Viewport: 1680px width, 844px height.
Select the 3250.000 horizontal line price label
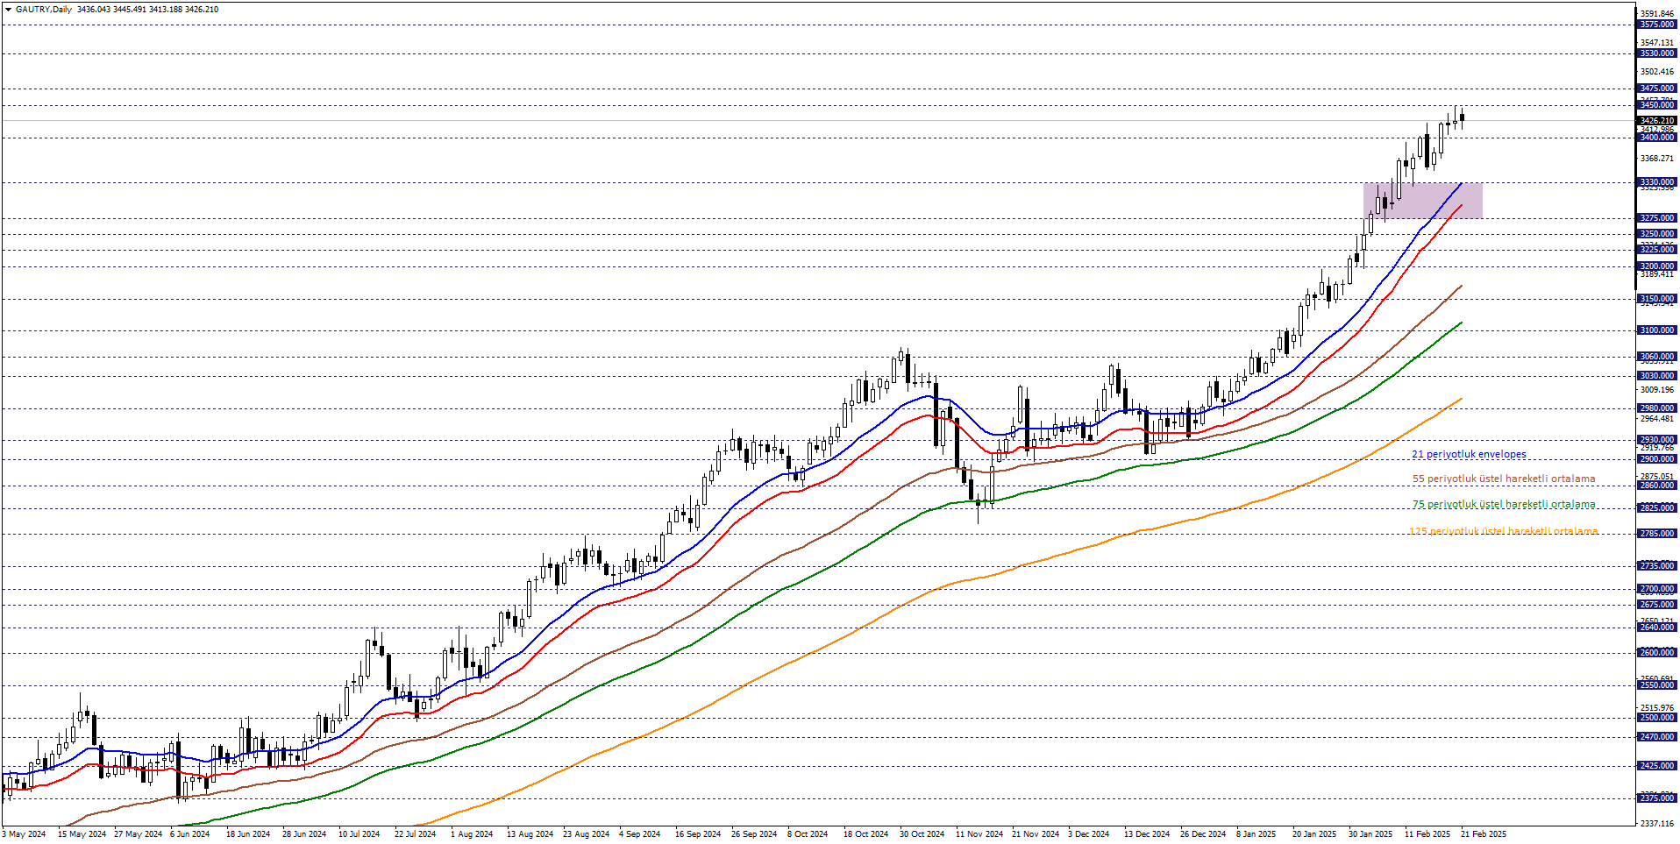click(1657, 234)
